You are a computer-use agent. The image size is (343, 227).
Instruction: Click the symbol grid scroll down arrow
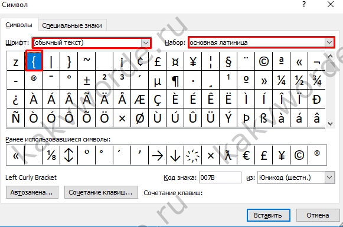click(x=331, y=123)
